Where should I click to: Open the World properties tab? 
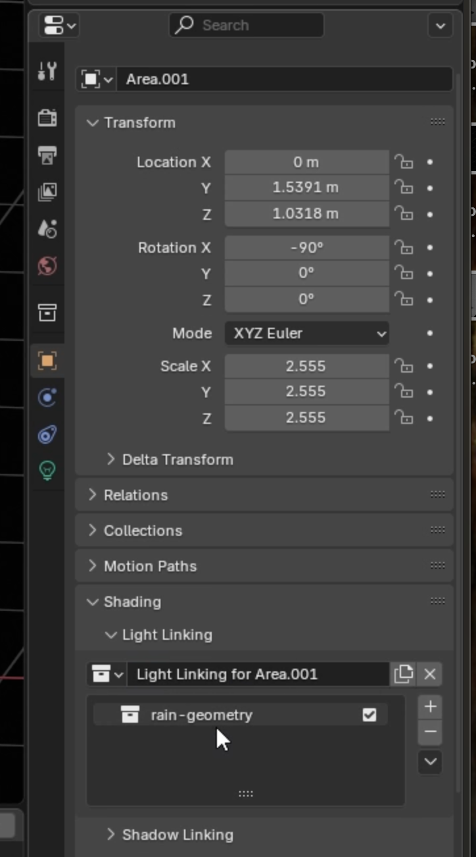point(47,266)
